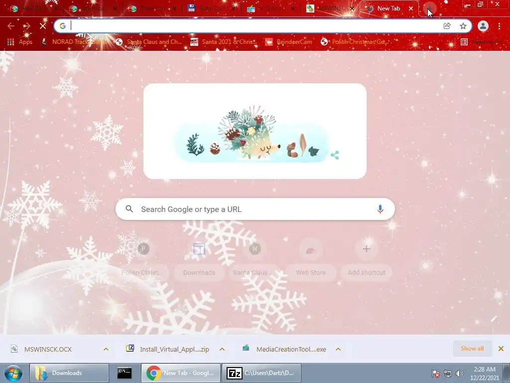Click the Add shortcut tile
The image size is (510, 383).
click(367, 259)
